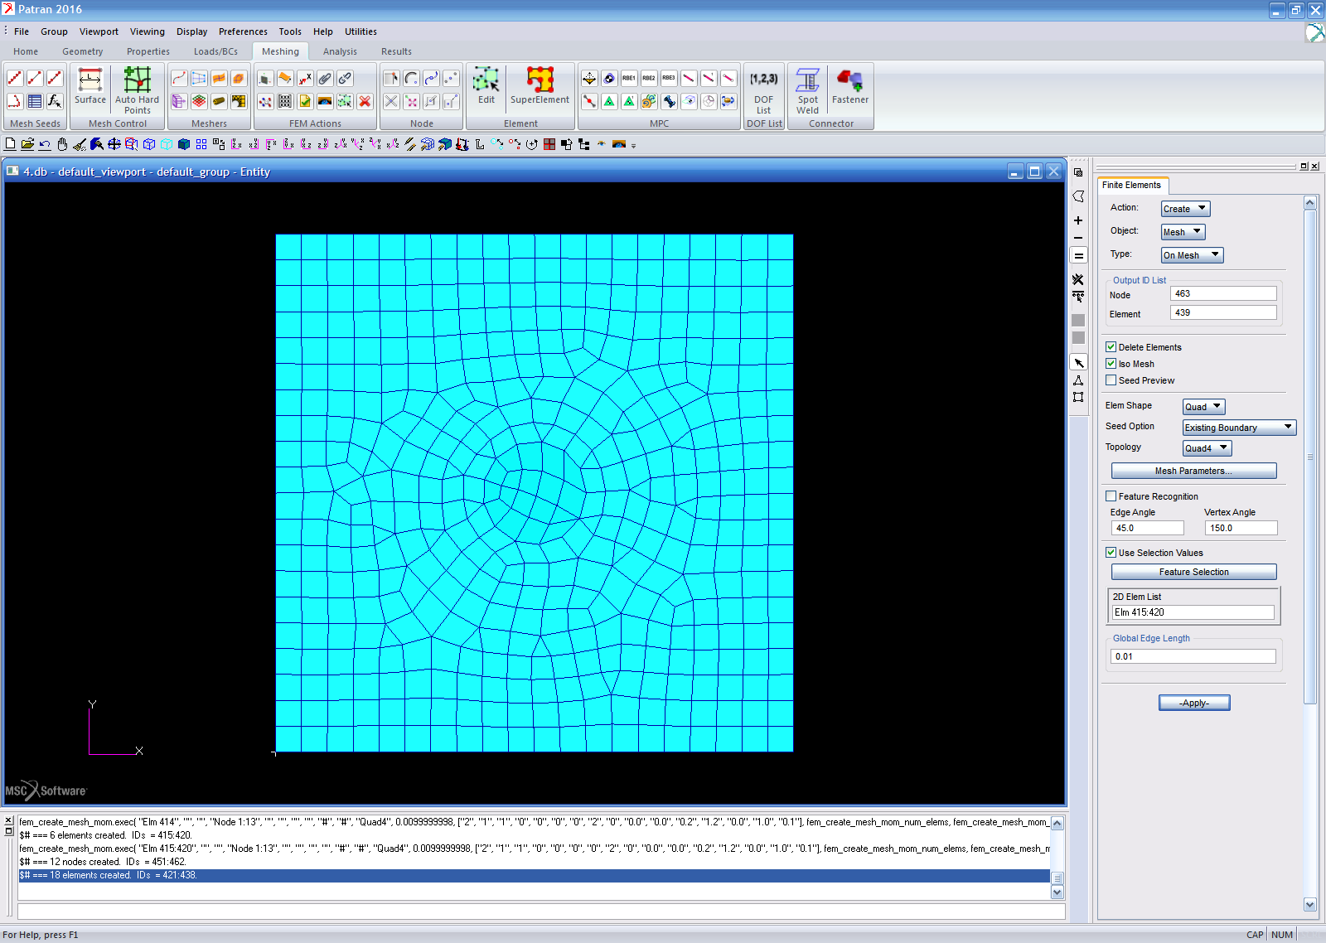The height and width of the screenshot is (943, 1326).
Task: Open the SuperElement tool
Action: pyautogui.click(x=540, y=86)
